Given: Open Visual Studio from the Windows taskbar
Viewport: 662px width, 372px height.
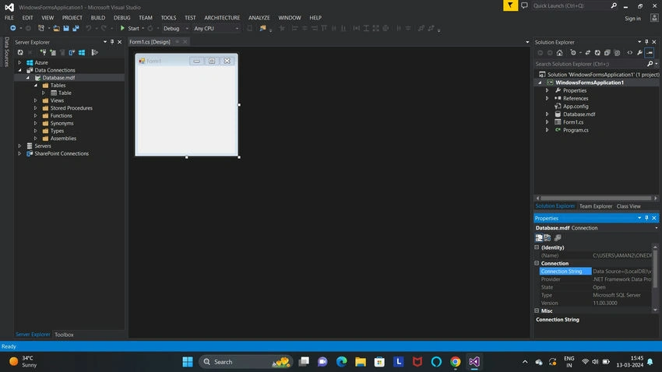Looking at the screenshot, I should click(474, 362).
